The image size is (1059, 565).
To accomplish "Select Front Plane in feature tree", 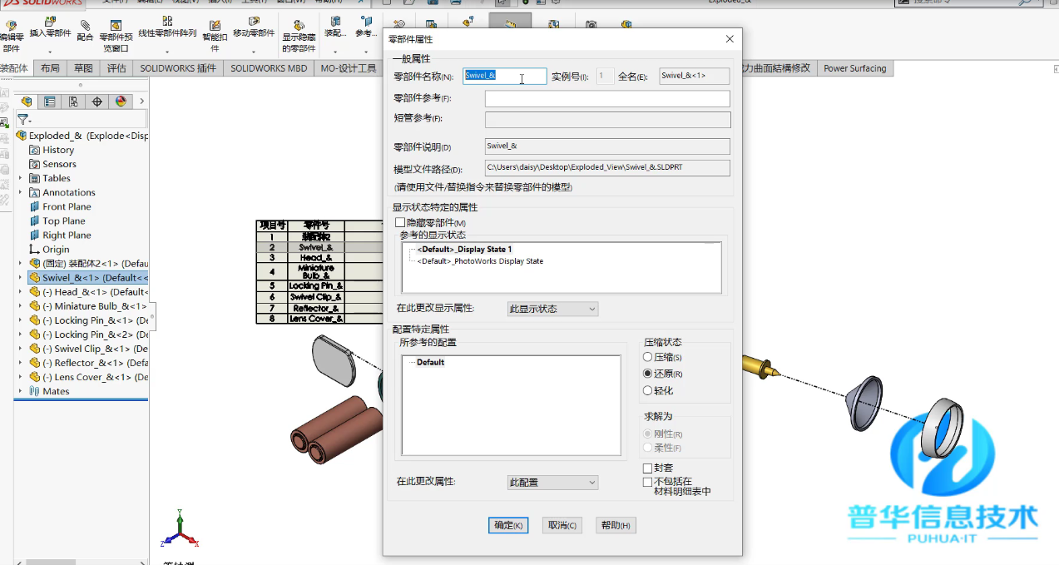I will pyautogui.click(x=60, y=206).
